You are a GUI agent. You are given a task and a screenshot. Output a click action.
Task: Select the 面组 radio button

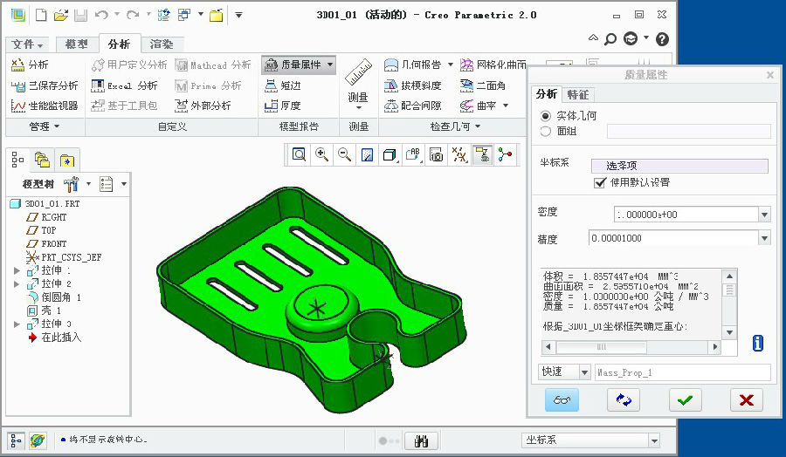point(547,132)
